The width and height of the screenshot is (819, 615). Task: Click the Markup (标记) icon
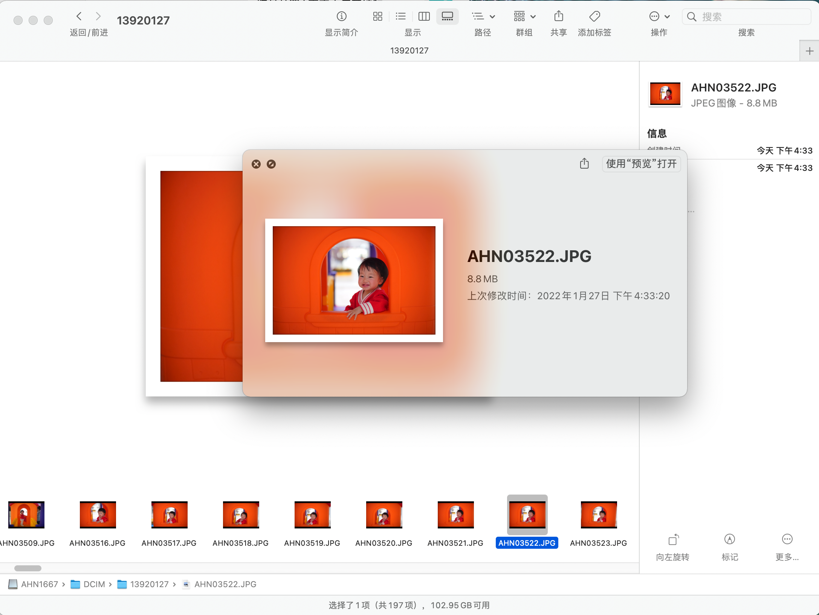(729, 540)
